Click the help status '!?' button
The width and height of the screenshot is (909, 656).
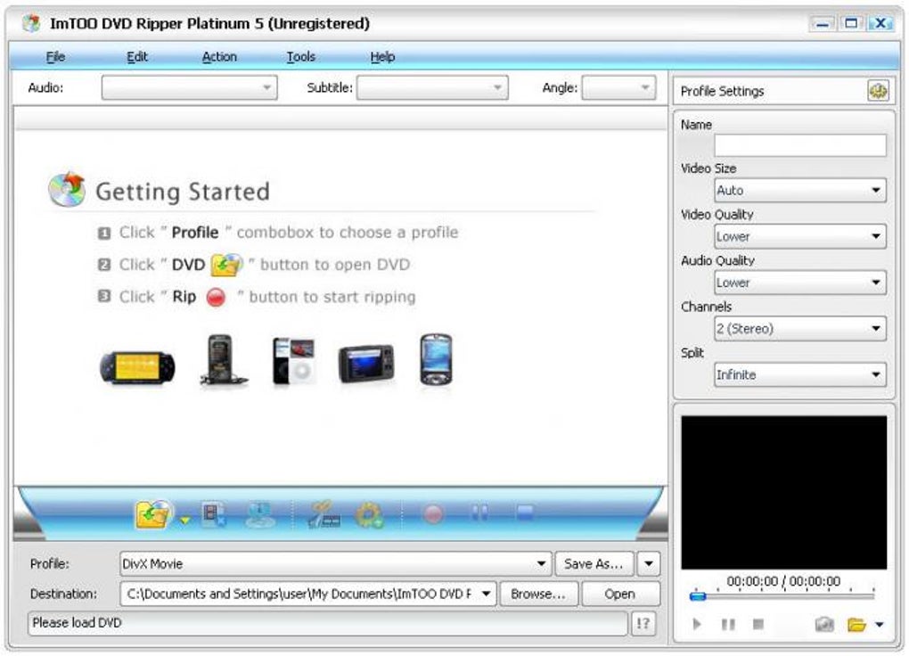[643, 624]
